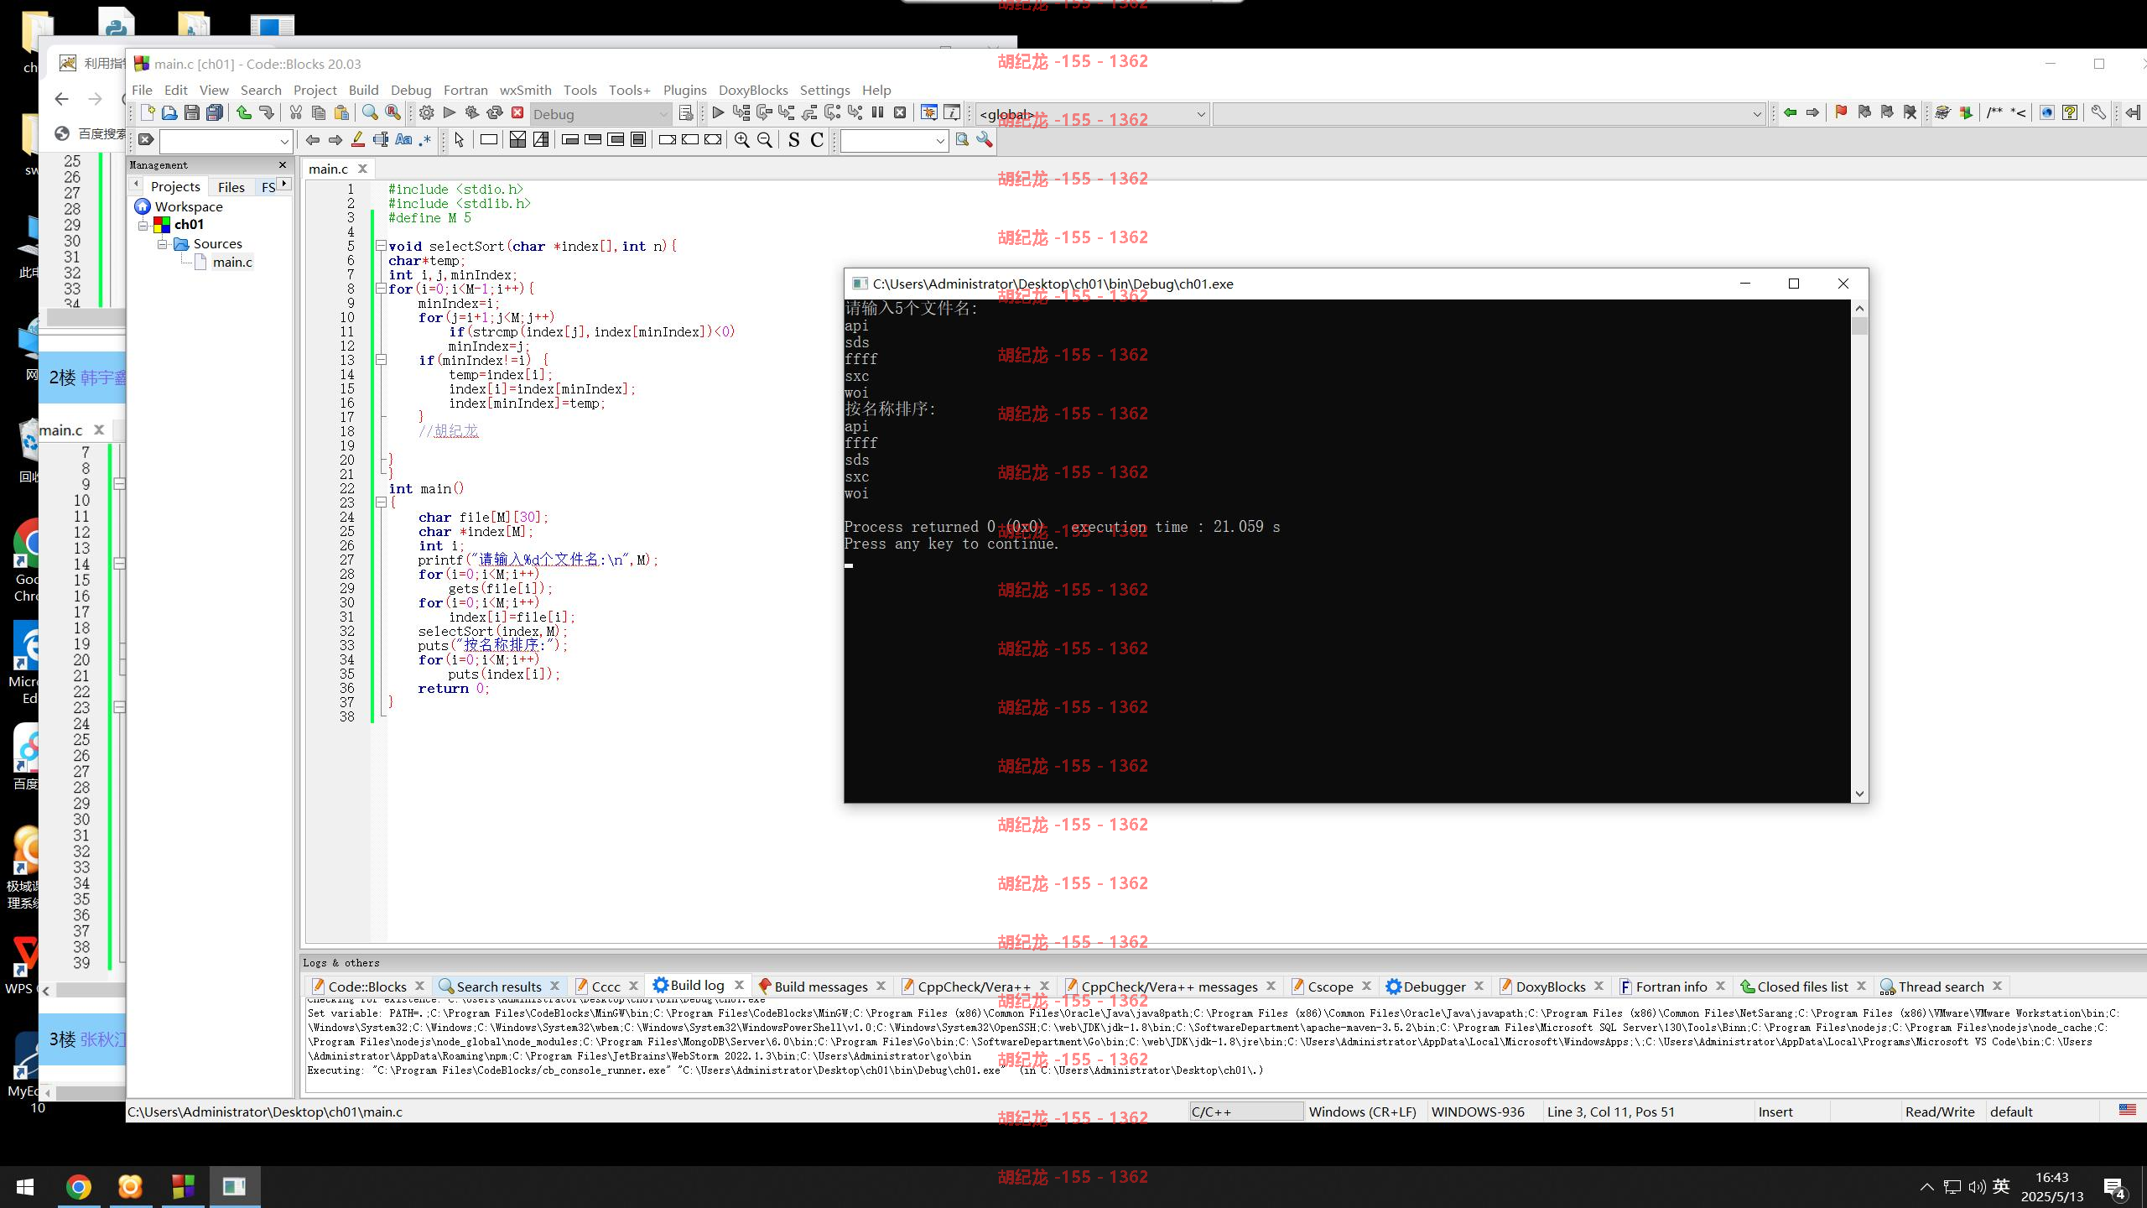The width and height of the screenshot is (2147, 1208).
Task: Toggle bookmark with the red flag icon
Action: click(1842, 113)
